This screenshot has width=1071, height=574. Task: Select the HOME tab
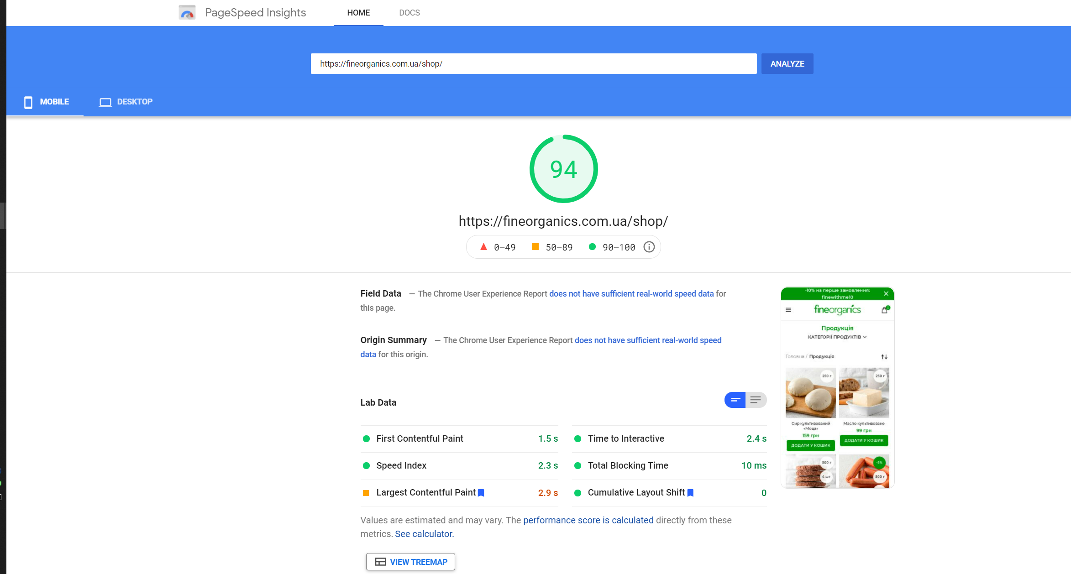pyautogui.click(x=358, y=13)
